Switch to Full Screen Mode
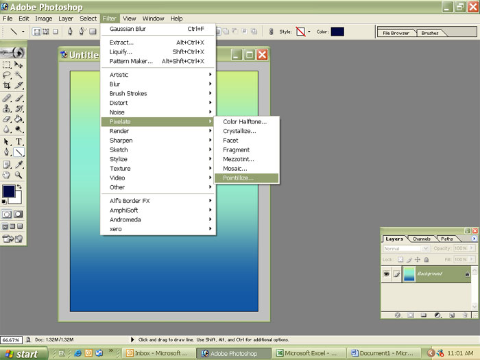This screenshot has width=480, height=360. coord(20,226)
